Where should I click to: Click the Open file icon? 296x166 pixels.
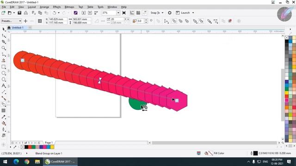pyautogui.click(x=10, y=13)
